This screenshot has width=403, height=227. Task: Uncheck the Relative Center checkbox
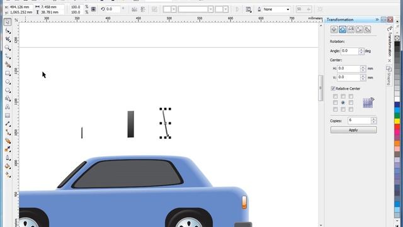coord(333,88)
